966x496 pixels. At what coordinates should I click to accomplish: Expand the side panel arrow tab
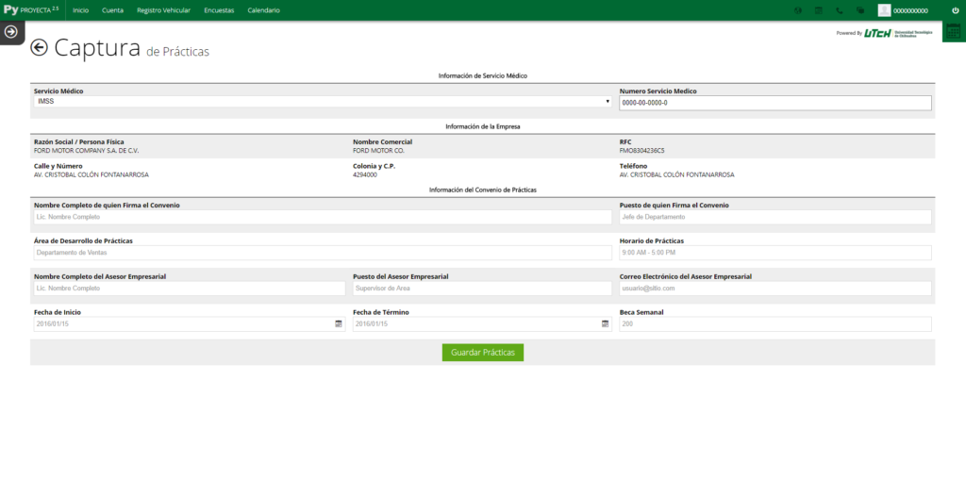pyautogui.click(x=11, y=31)
